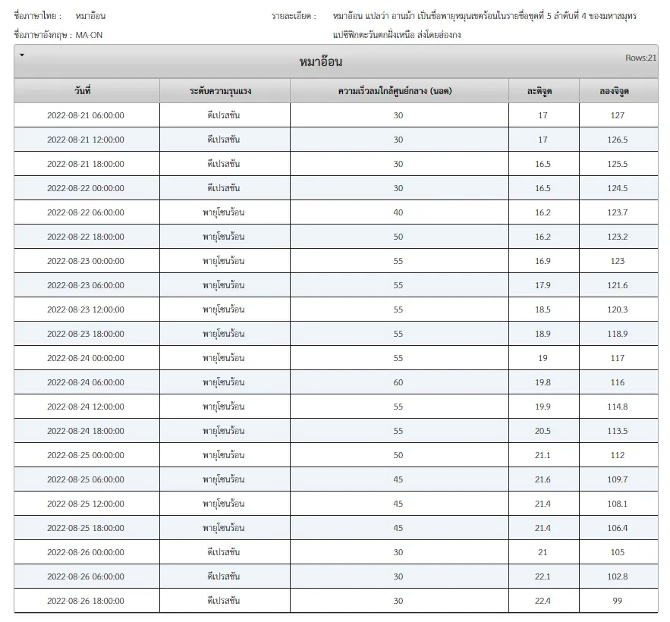Click latitude value 16.9
Screen dimensions: 670x622
pos(543,261)
